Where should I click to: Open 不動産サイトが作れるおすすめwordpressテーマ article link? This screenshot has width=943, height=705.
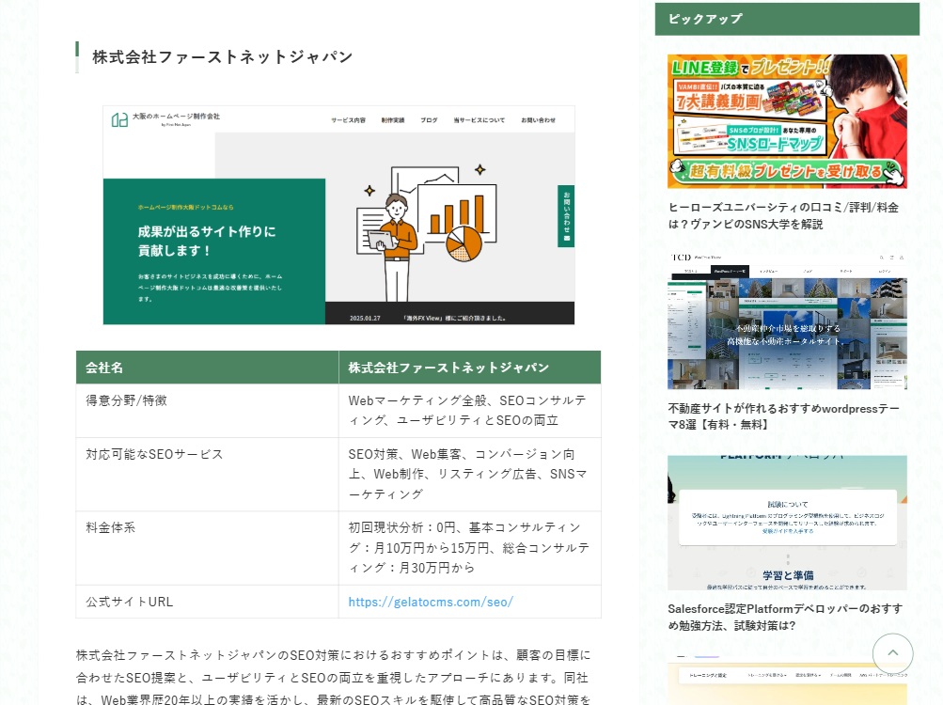pos(783,416)
